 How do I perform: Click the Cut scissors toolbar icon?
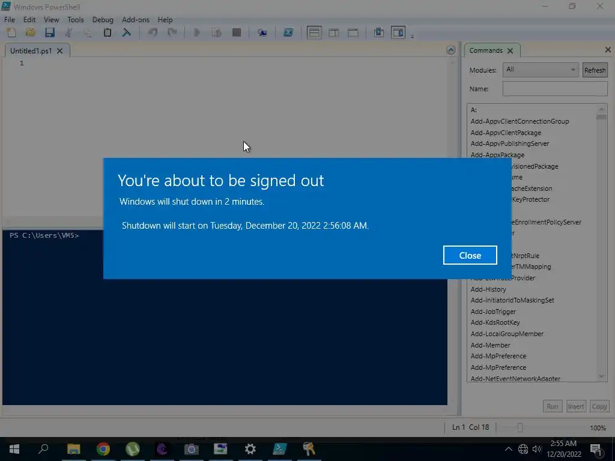68,32
